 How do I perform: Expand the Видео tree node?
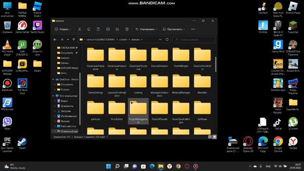click(x=55, y=101)
